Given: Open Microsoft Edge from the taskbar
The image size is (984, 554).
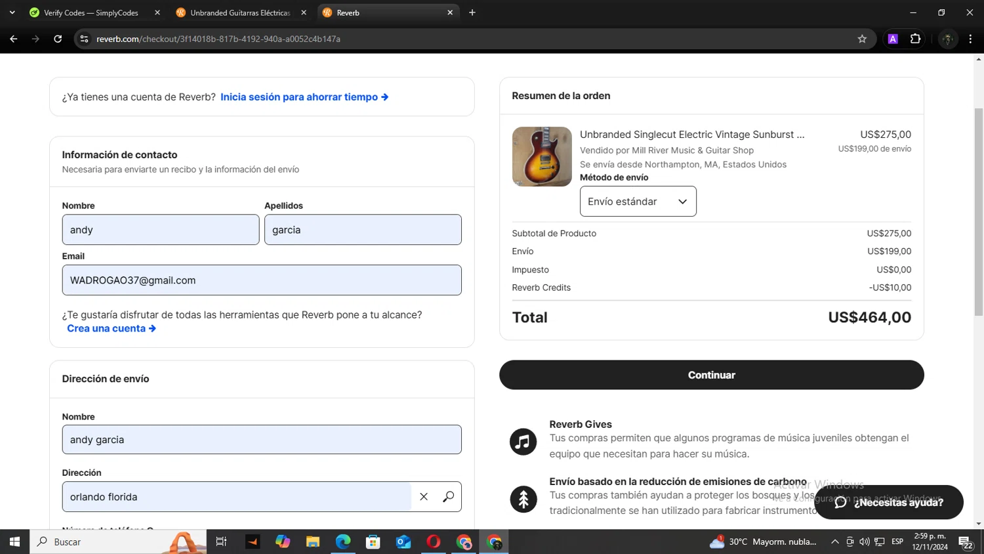Looking at the screenshot, I should (343, 542).
